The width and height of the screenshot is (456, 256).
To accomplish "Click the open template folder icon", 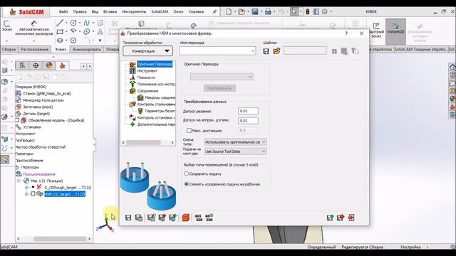I will click(x=276, y=51).
